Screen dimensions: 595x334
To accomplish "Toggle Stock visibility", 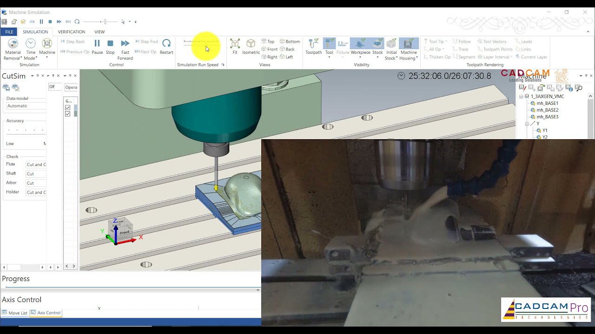I will coord(377,47).
